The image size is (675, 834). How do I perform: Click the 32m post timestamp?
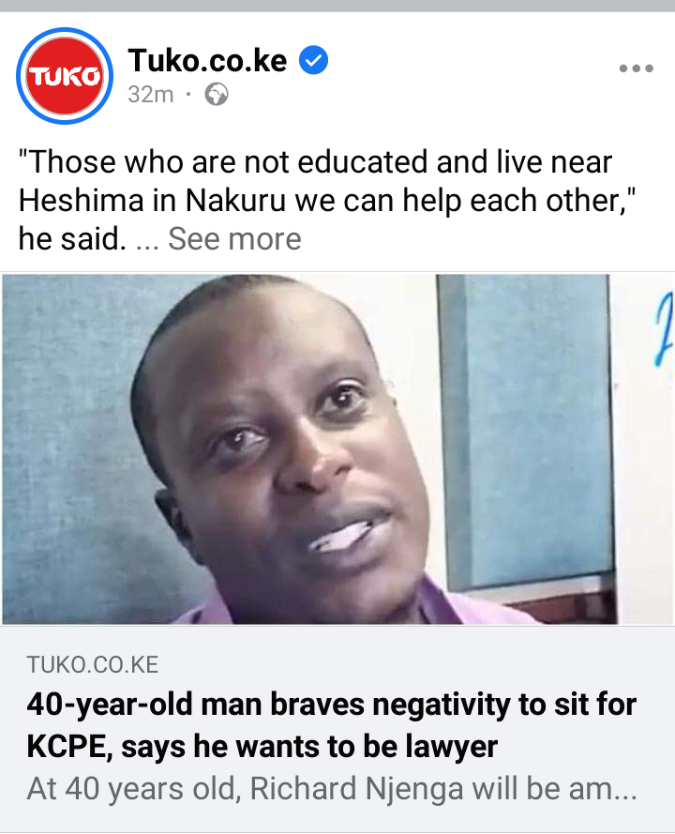tap(151, 95)
